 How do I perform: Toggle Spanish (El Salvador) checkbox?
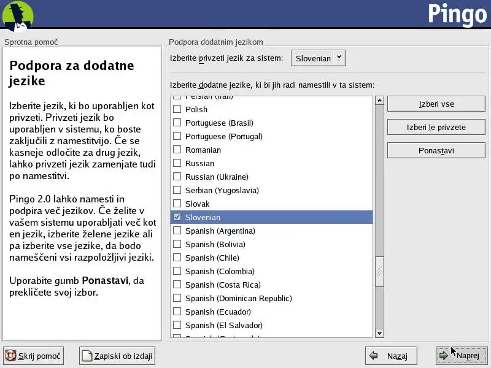click(177, 325)
